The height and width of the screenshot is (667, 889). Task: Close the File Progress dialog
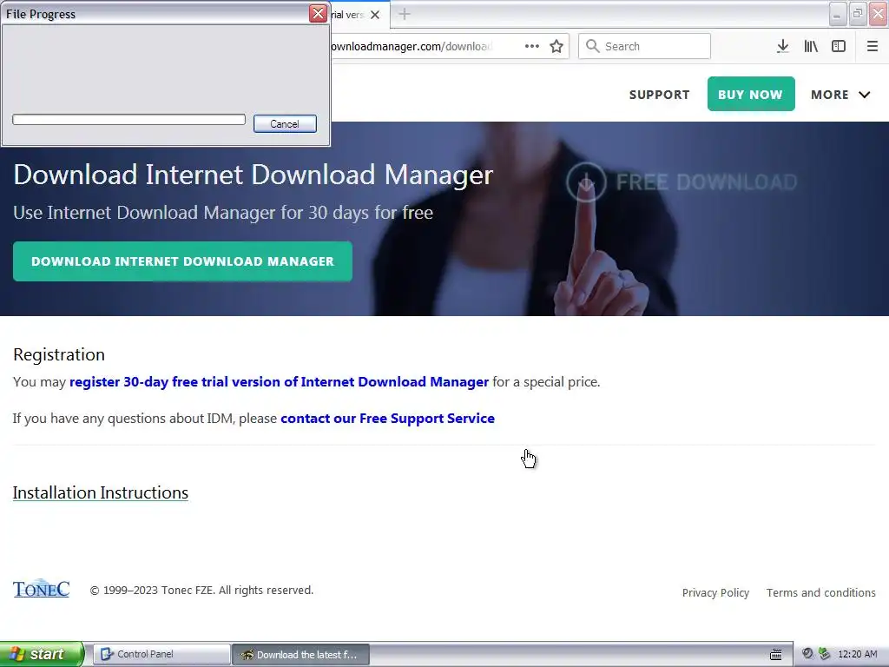[x=318, y=13]
